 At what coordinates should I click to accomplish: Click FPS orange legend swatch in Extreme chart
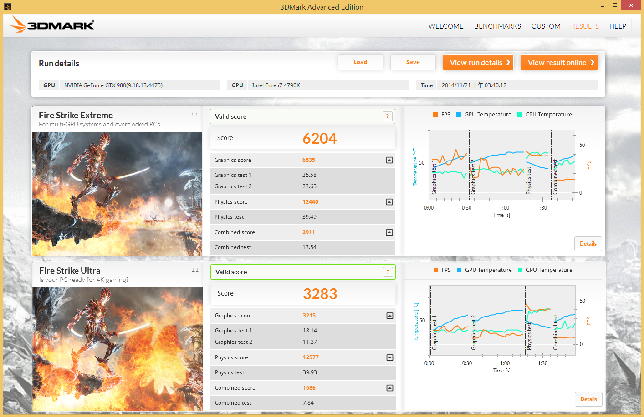(x=435, y=115)
